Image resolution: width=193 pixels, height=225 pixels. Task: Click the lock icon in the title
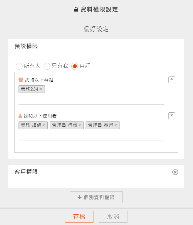click(x=76, y=9)
